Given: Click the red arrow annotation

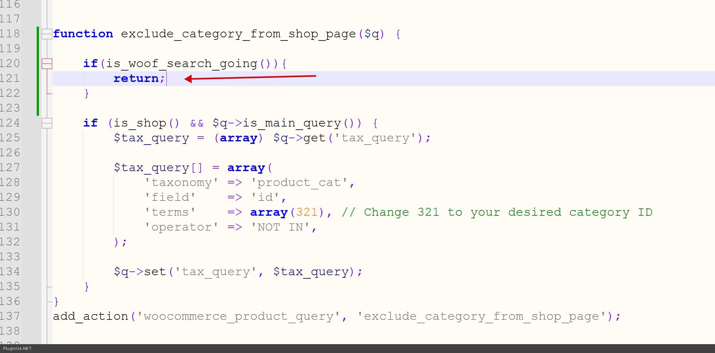Looking at the screenshot, I should (x=250, y=77).
